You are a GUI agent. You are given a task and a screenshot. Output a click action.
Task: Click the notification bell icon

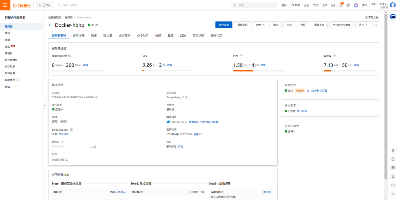click(x=340, y=5)
